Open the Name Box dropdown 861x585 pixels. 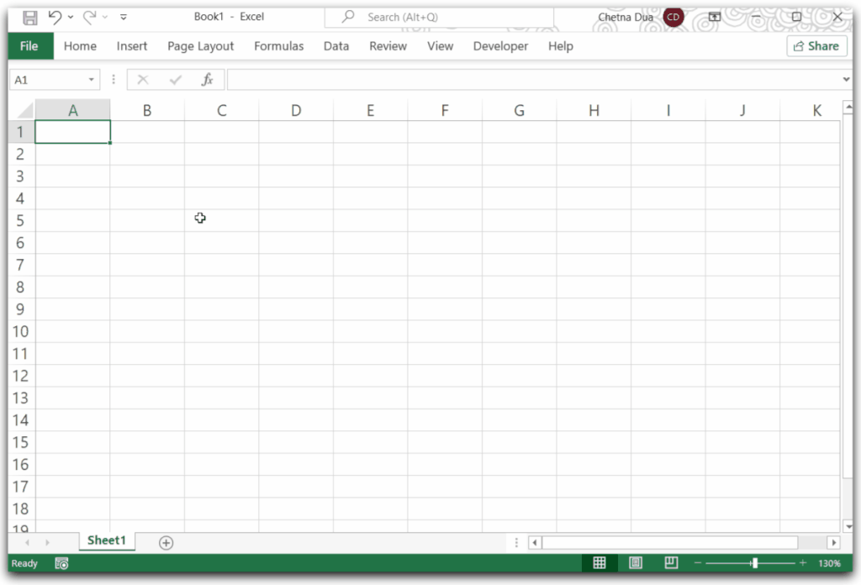tap(92, 79)
